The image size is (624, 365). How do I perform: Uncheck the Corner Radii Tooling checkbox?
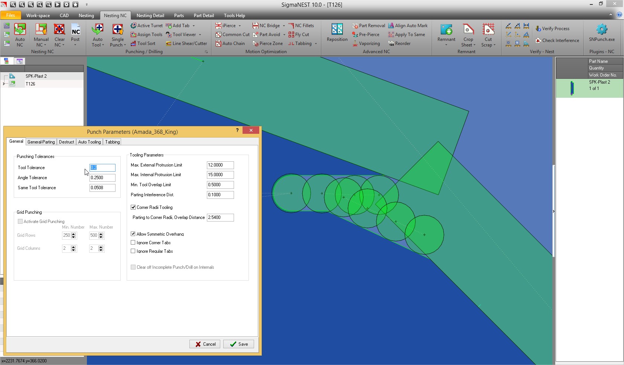pos(133,207)
